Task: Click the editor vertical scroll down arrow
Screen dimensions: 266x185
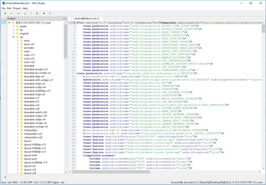Action: [263, 168]
